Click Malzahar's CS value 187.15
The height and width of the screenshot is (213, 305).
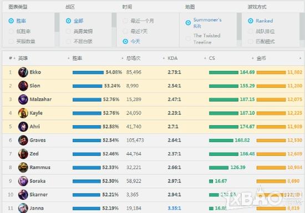click(x=247, y=100)
